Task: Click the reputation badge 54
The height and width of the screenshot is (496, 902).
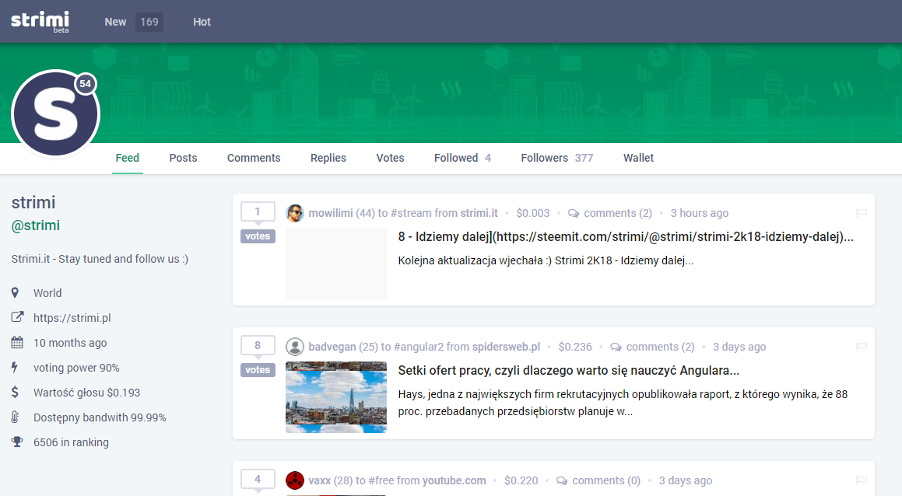Action: 85,84
